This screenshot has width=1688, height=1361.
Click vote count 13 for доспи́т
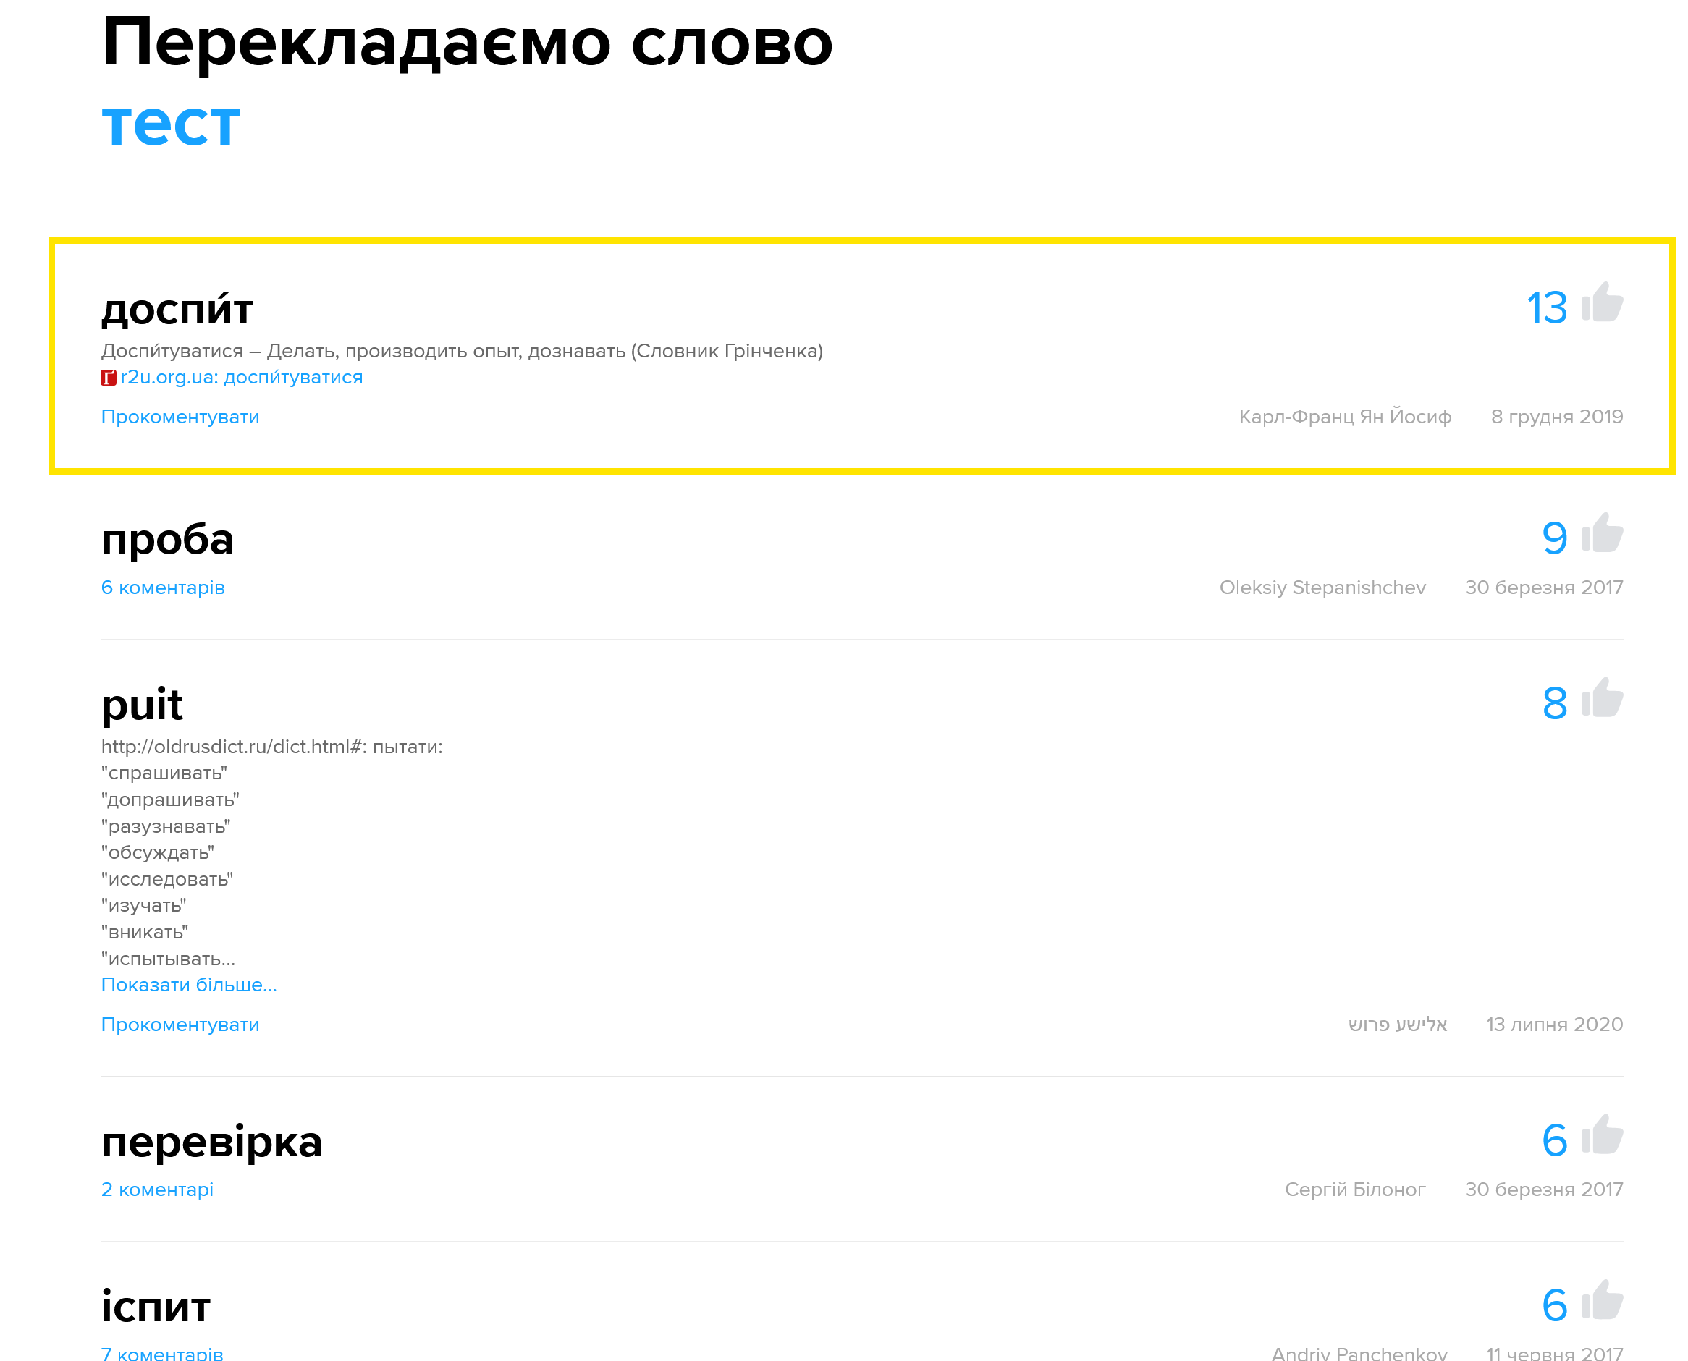1546,308
